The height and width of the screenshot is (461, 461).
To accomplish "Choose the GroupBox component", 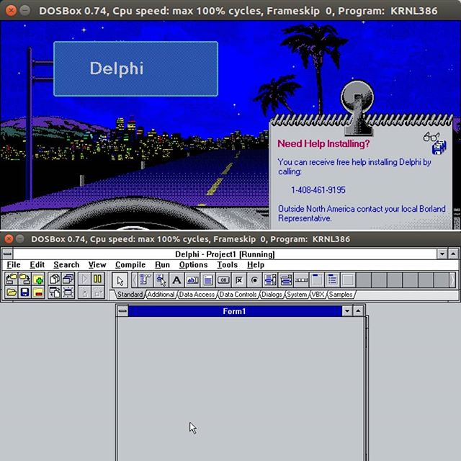I will [x=317, y=280].
